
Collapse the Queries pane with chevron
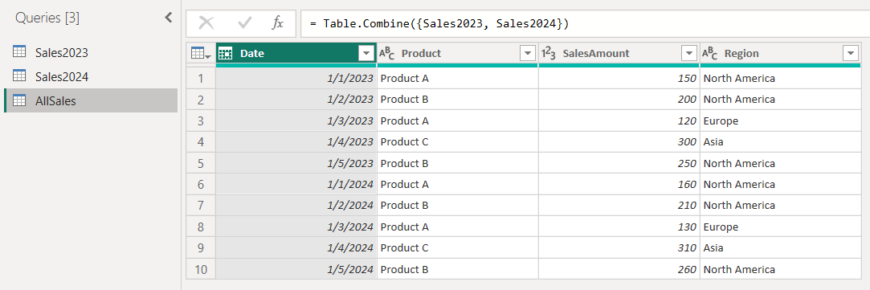click(x=169, y=18)
